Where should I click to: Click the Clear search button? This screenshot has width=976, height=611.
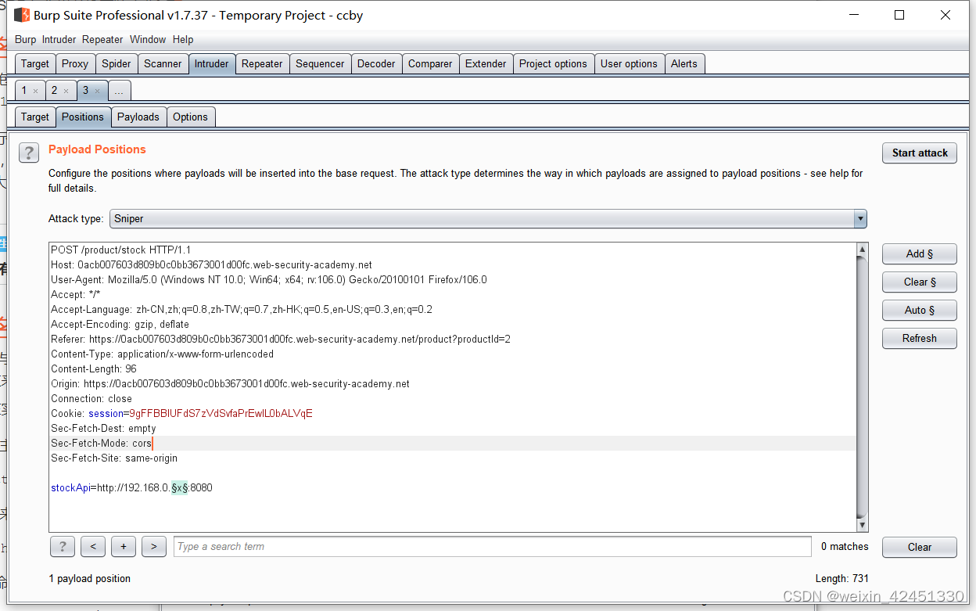pyautogui.click(x=920, y=548)
